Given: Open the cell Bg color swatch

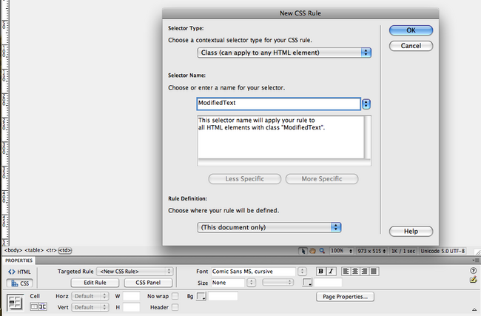Looking at the screenshot, I should 201,296.
